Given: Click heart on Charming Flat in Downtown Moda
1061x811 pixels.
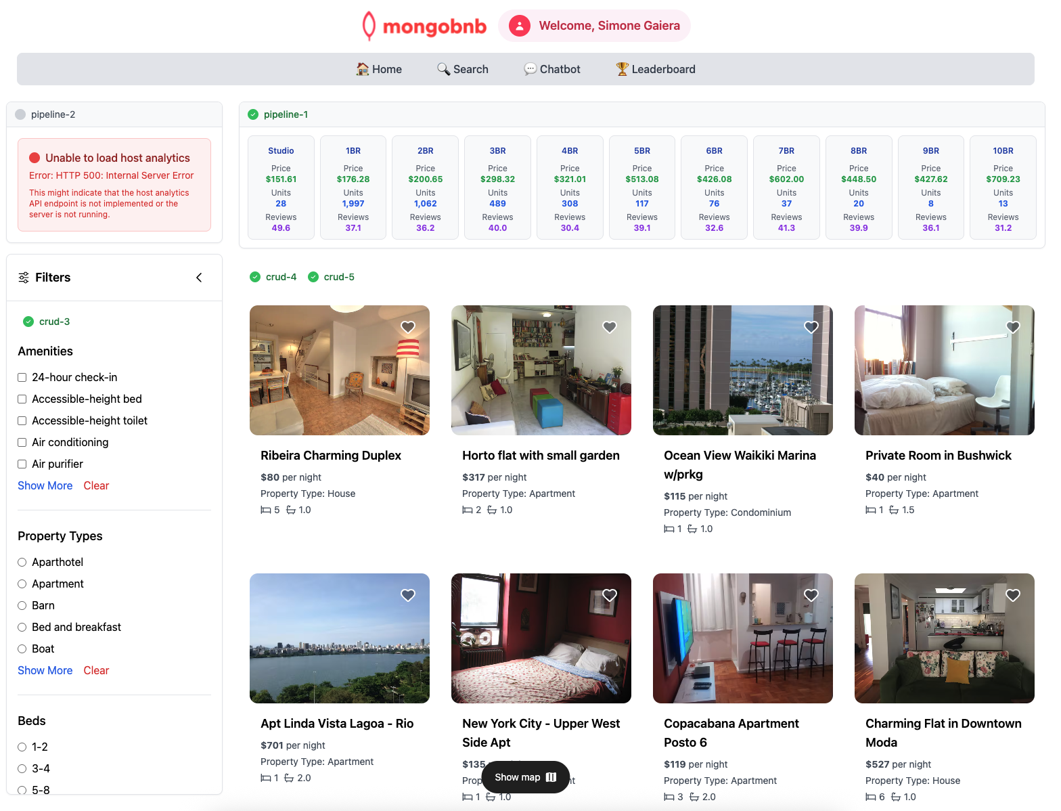Looking at the screenshot, I should pyautogui.click(x=1013, y=595).
